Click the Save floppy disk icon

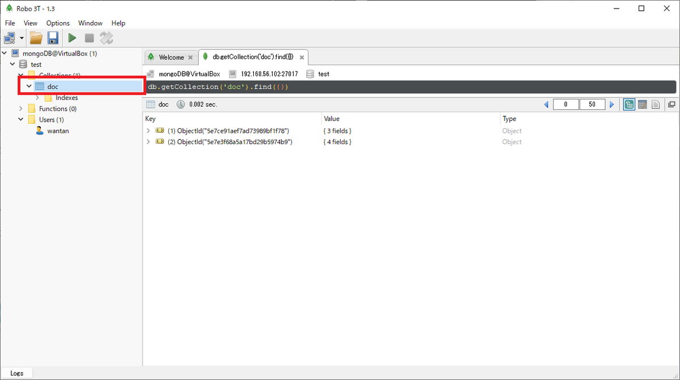click(x=53, y=38)
